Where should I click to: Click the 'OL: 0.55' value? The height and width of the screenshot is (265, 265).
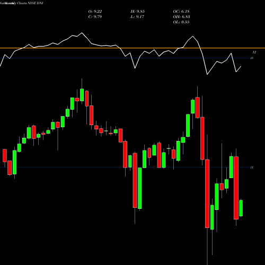coord(181,22)
